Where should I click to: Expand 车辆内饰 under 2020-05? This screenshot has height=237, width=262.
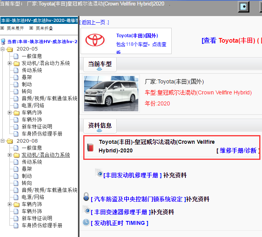click(x=9, y=113)
